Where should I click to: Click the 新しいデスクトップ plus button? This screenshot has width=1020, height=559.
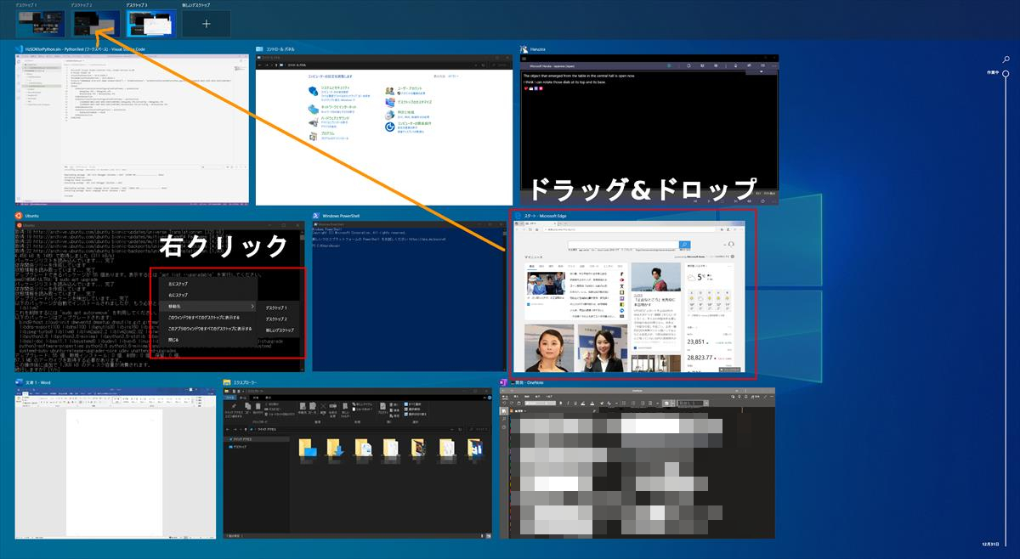[206, 24]
